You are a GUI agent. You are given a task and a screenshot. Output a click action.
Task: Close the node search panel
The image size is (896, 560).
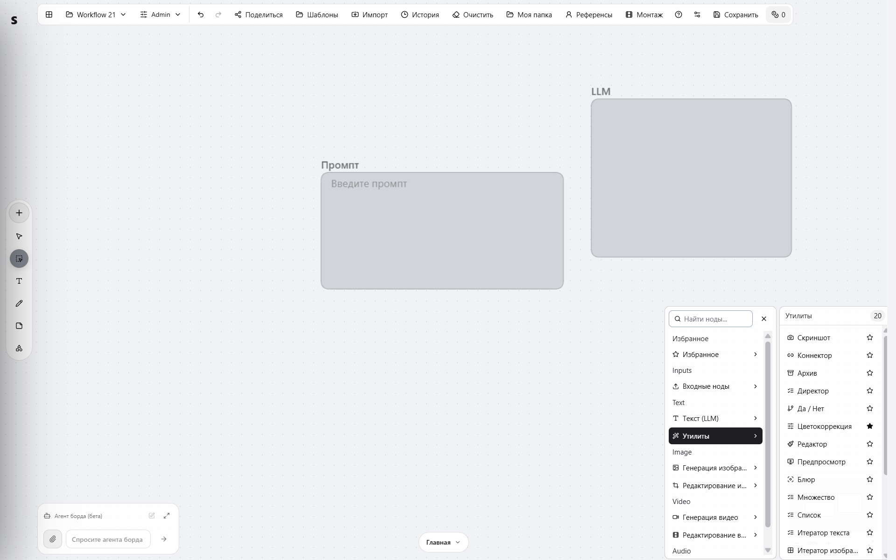pos(764,319)
